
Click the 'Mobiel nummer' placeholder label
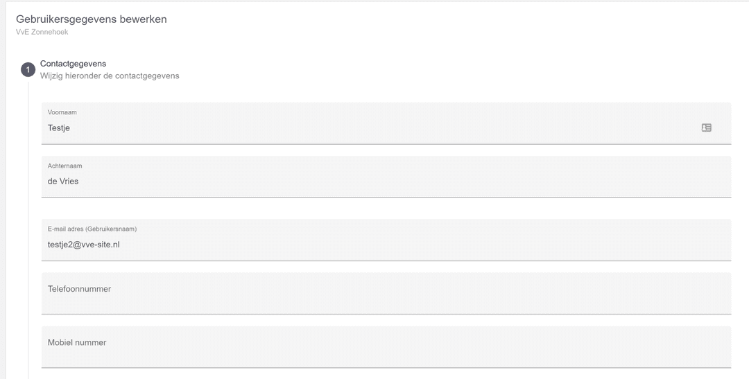click(x=77, y=342)
